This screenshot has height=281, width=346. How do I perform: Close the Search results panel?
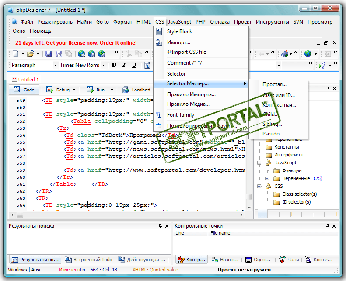pyautogui.click(x=167, y=226)
